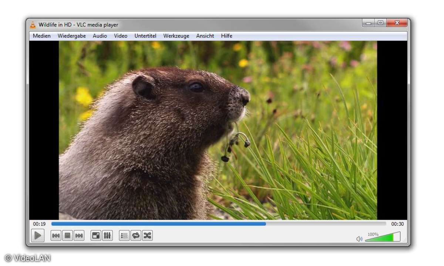Click elapsed time 00:19 label
The width and height of the screenshot is (444, 266).
click(39, 224)
